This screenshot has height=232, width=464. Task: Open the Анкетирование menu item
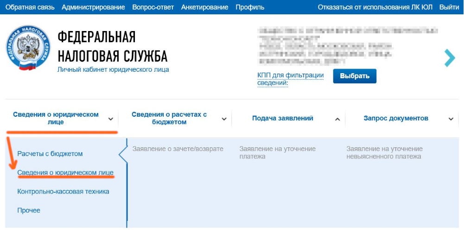click(204, 7)
